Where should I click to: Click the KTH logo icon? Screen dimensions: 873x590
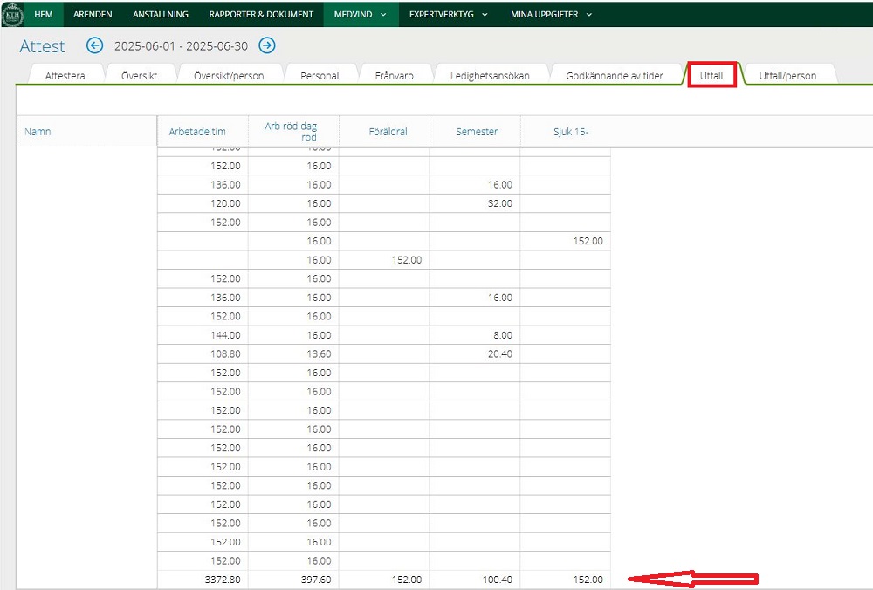(12, 14)
